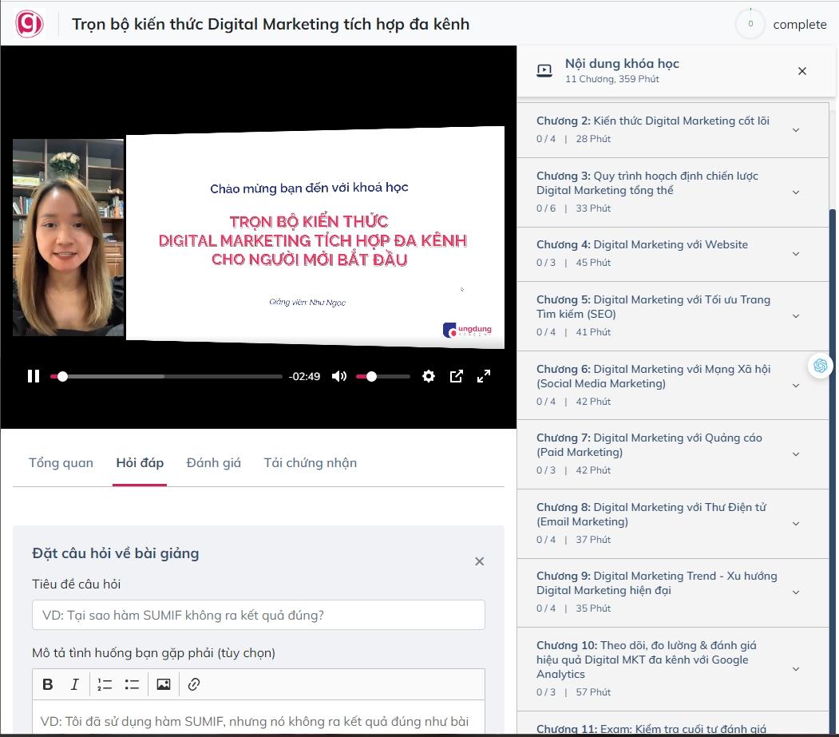Pause the video playback
The height and width of the screenshot is (737, 839).
(x=33, y=375)
